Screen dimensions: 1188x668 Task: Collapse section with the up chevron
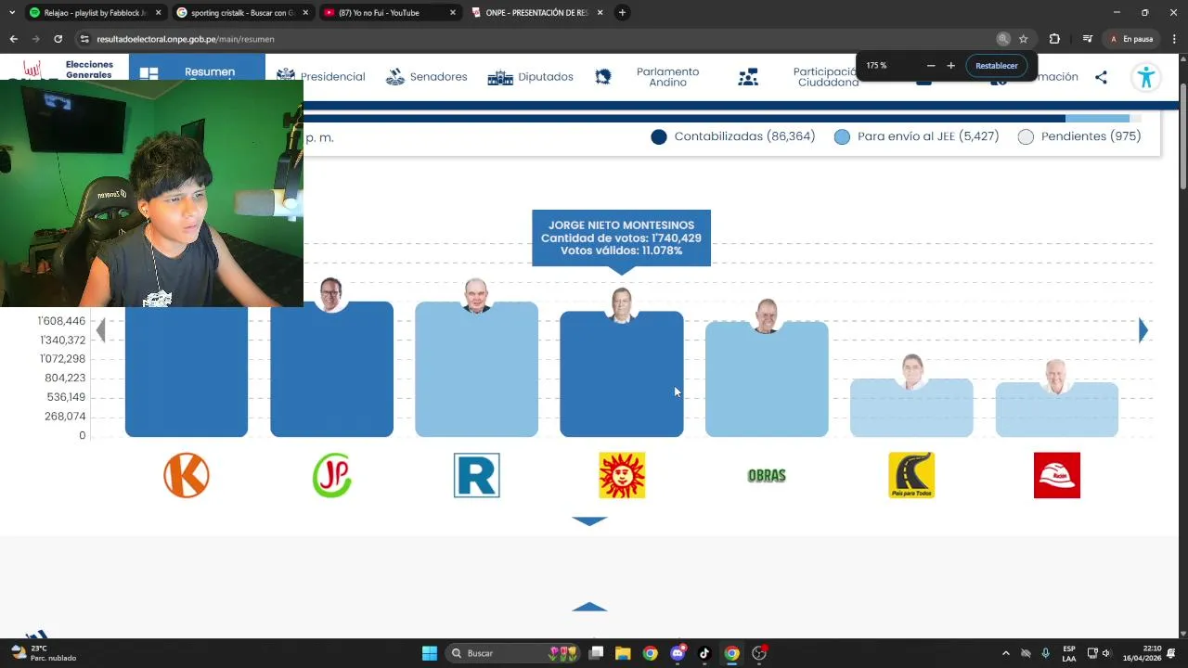pos(589,607)
